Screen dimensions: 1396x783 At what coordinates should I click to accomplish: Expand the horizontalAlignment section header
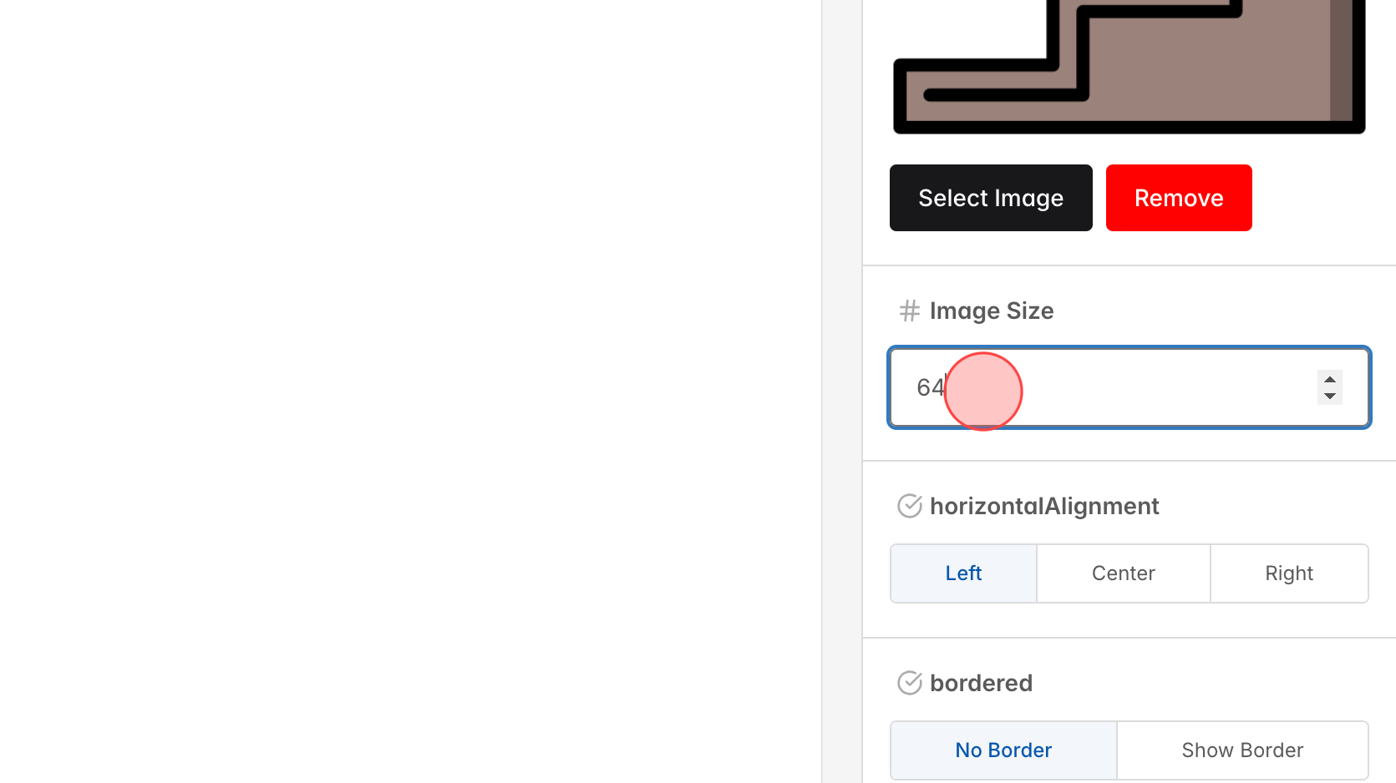coord(1044,506)
